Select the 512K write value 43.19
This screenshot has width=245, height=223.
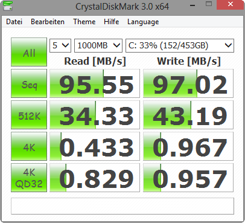coord(188,115)
